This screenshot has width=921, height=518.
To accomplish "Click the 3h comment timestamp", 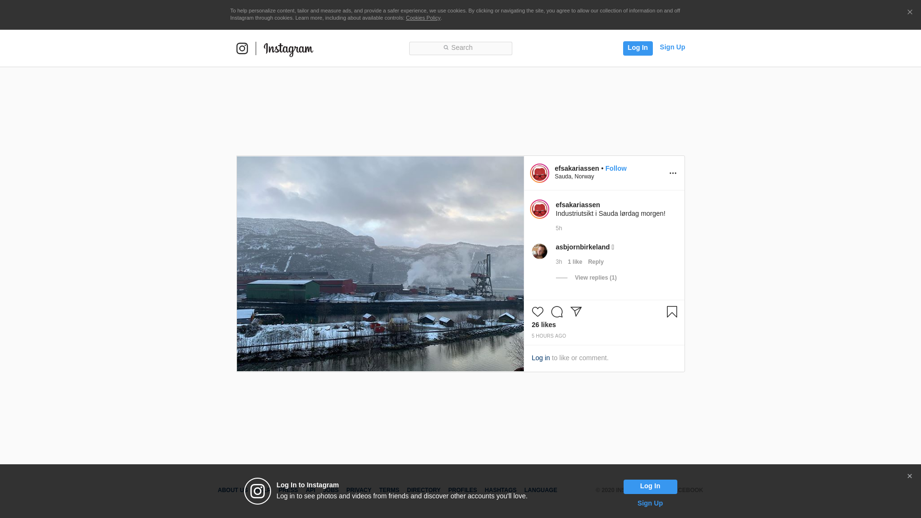I will (x=559, y=262).
